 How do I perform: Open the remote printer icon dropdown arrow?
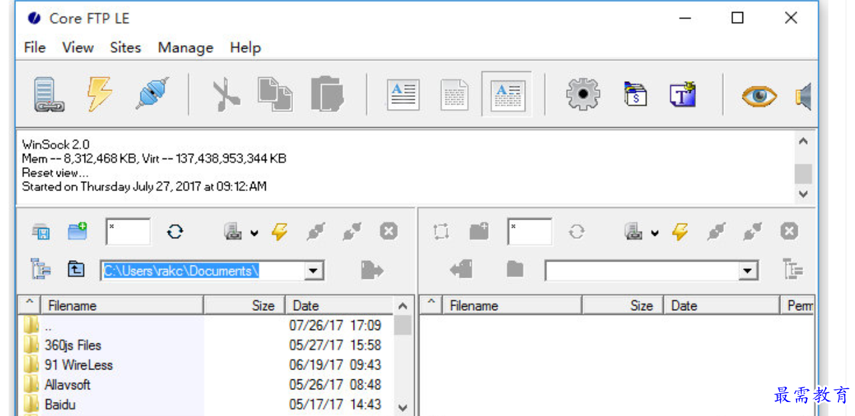click(655, 233)
